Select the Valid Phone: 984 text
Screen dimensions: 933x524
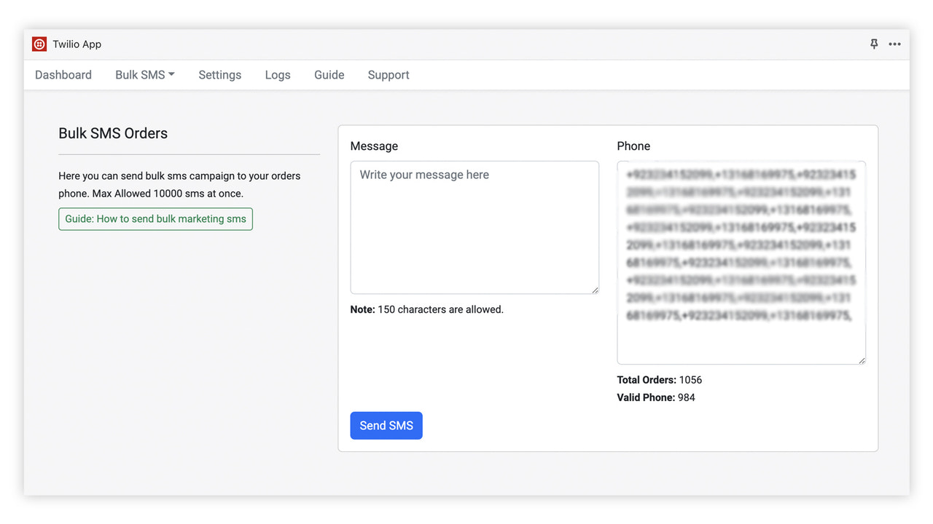tap(656, 397)
